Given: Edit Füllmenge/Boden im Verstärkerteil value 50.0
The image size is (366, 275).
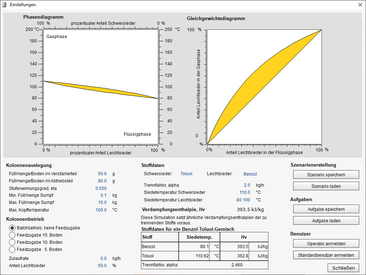Looking at the screenshot, I should 102,174.
